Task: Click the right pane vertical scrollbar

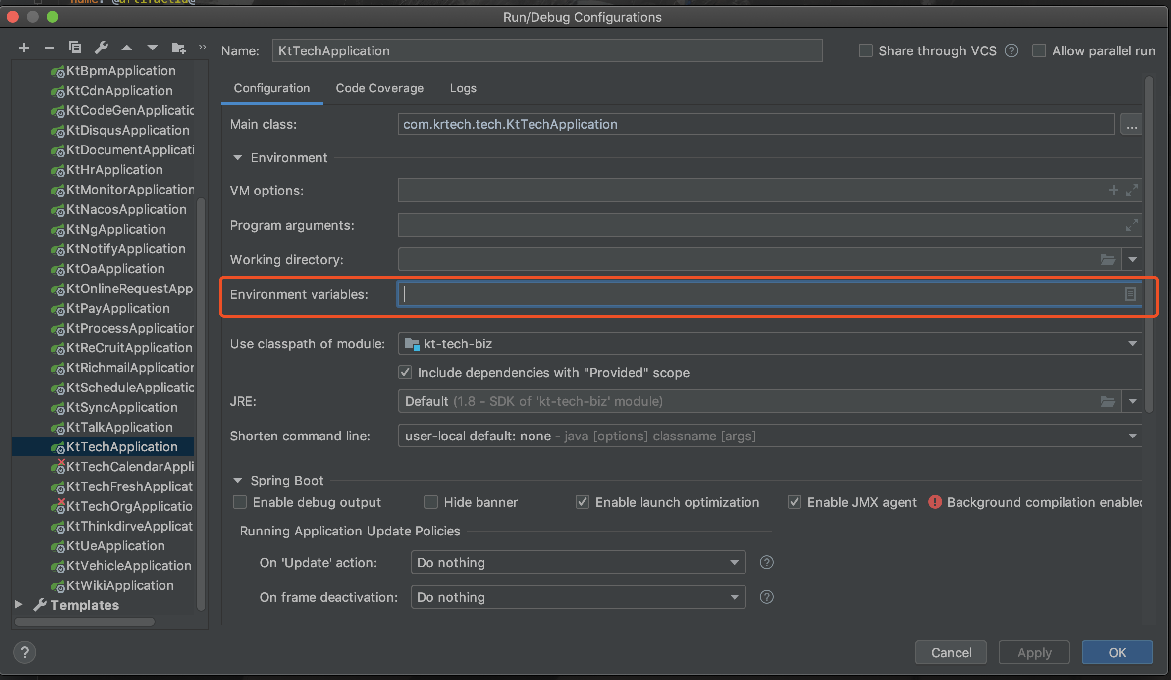Action: coord(1149,243)
